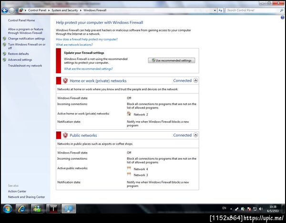
Task: Click the Network 2 text entry
Action: pos(141,115)
